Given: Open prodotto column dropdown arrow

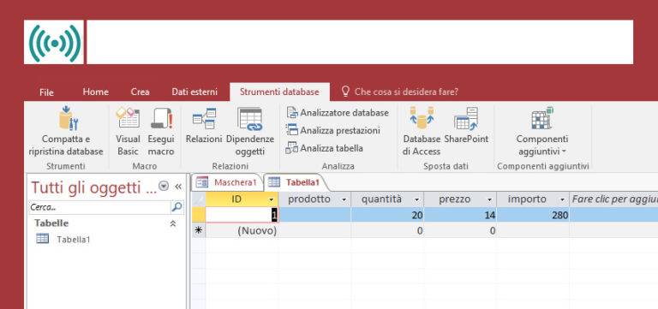Looking at the screenshot, I should pyautogui.click(x=344, y=199).
